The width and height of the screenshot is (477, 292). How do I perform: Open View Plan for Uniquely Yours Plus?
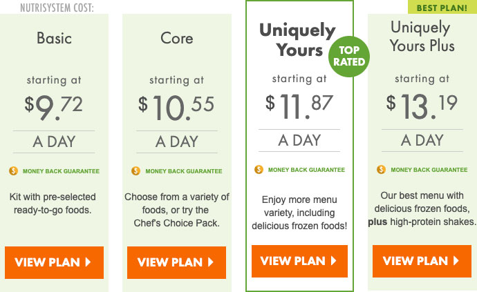[x=422, y=261]
